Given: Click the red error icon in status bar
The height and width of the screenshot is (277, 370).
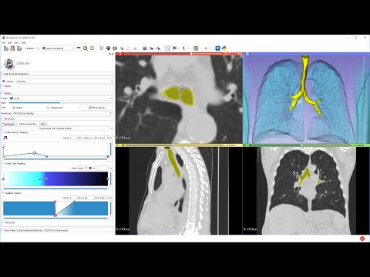Looking at the screenshot, I should [362, 239].
